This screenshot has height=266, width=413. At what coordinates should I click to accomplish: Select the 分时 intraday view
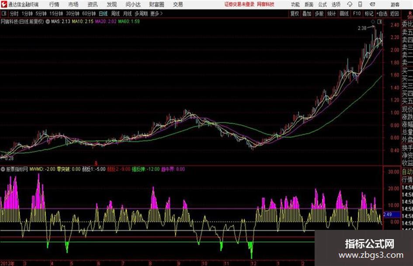tap(14, 14)
